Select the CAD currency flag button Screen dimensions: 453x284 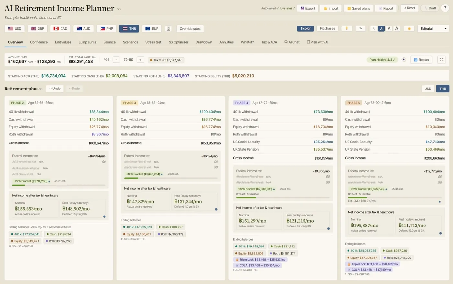click(60, 29)
